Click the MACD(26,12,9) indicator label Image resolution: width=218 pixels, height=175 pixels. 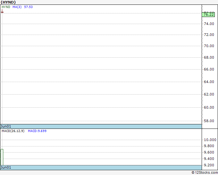(x=13, y=131)
